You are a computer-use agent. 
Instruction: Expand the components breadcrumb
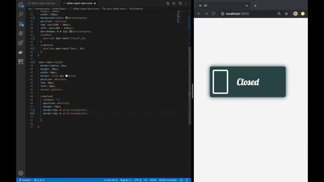coord(42,9)
